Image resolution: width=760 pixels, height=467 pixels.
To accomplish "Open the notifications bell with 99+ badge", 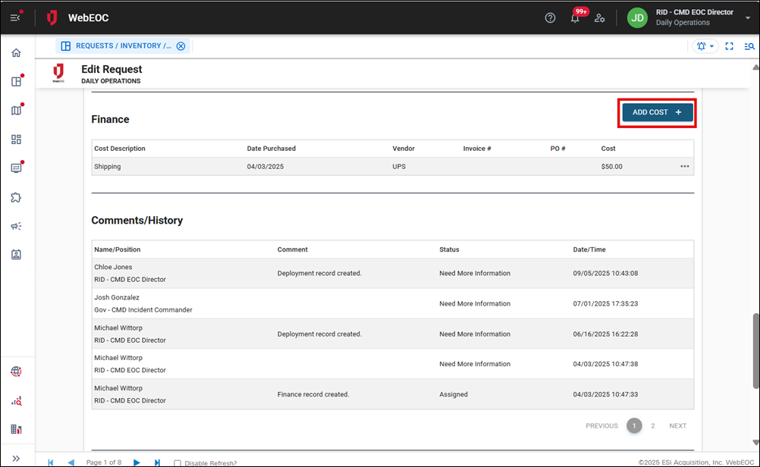I will click(576, 17).
